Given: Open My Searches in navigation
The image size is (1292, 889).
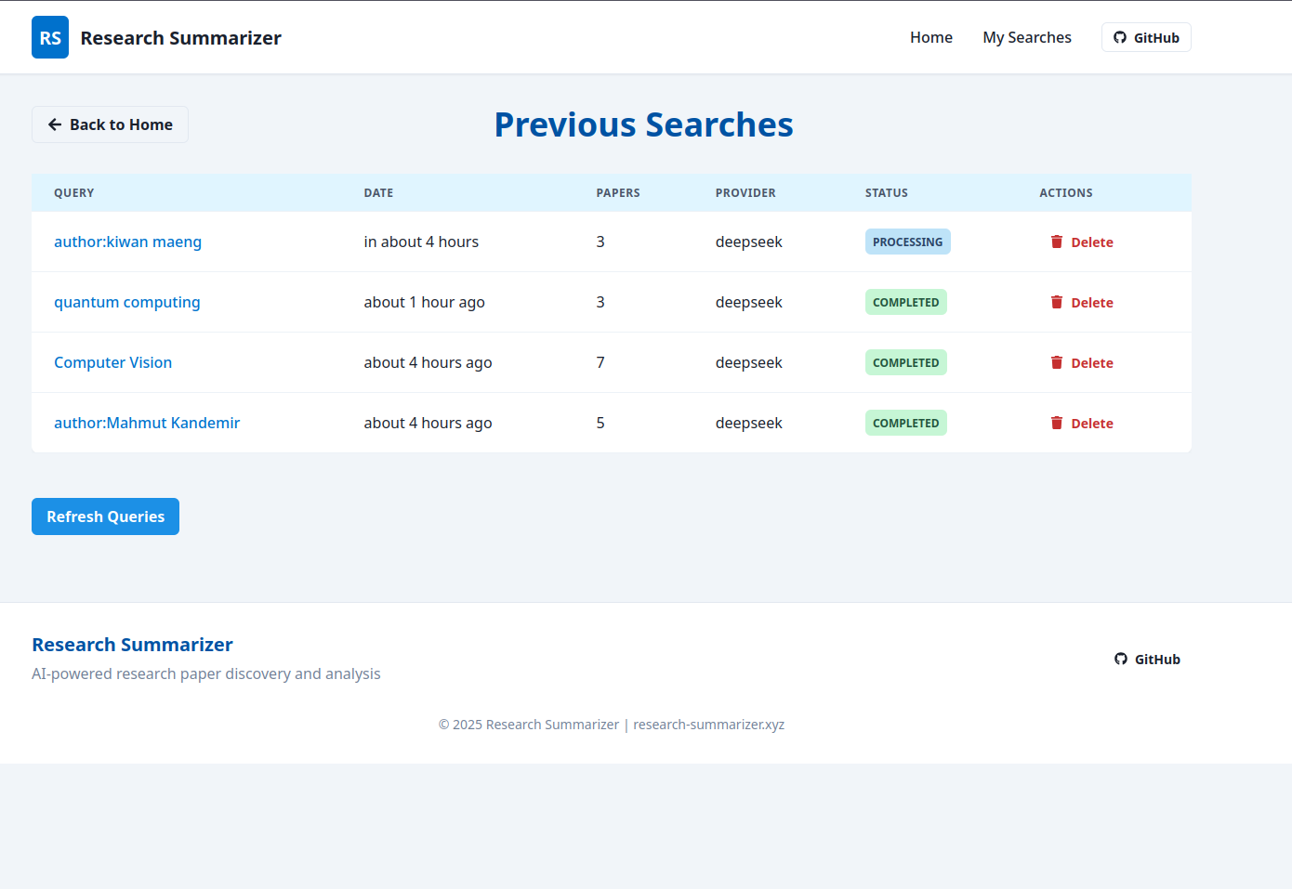Looking at the screenshot, I should point(1027,37).
